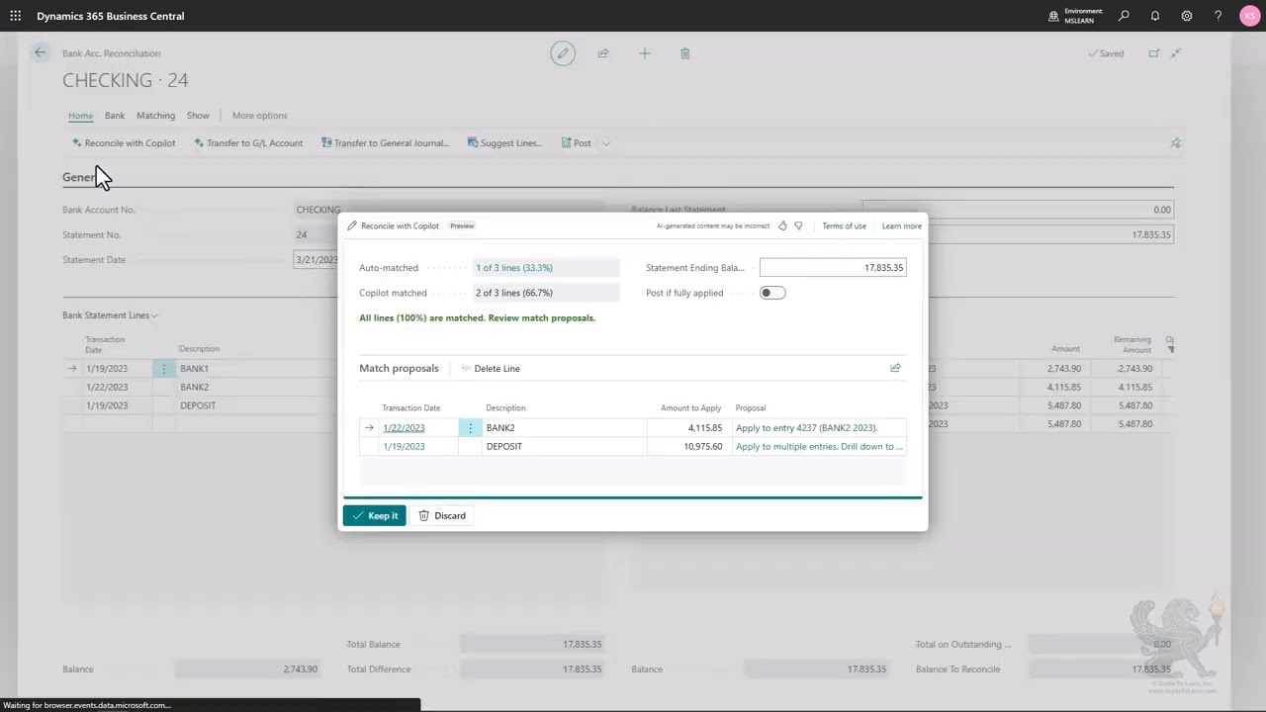Click Transfer to G/L Account

point(248,143)
